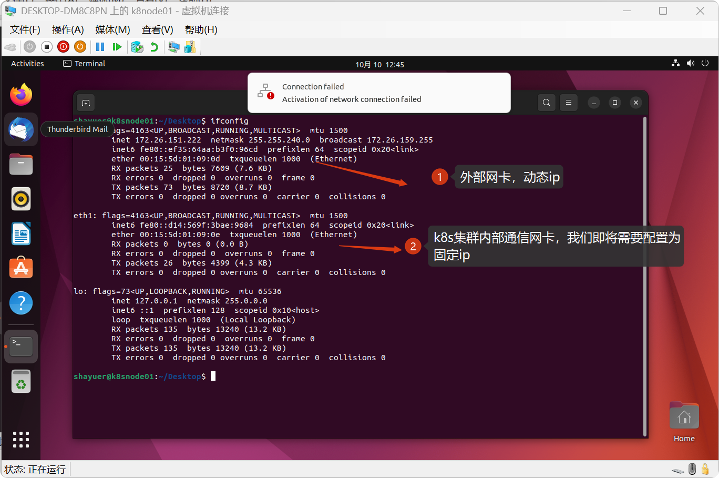Click the "inet 127.0.0.1" text
This screenshot has height=478, width=719.
point(145,301)
